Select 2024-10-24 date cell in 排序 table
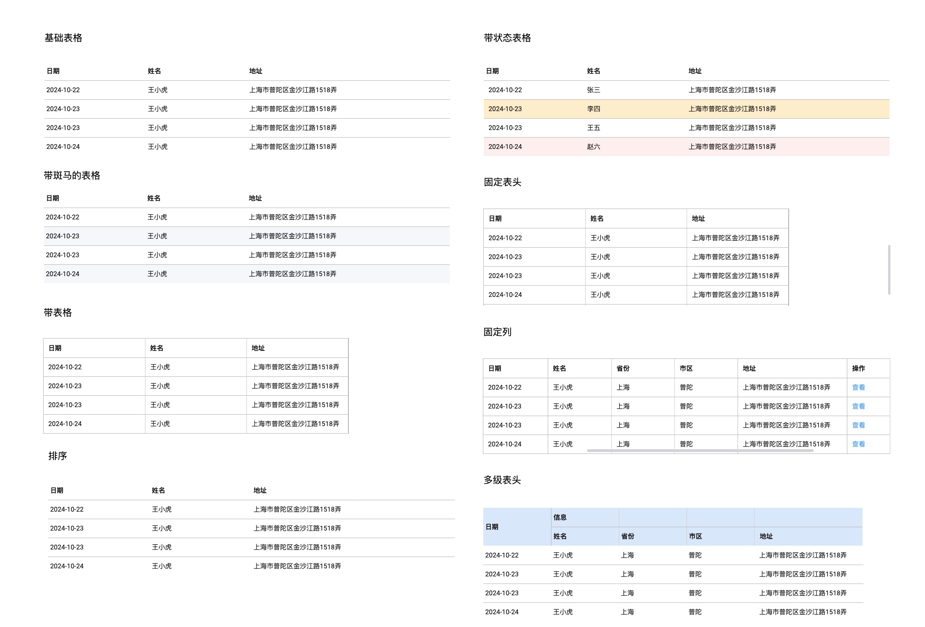The height and width of the screenshot is (627, 925). (x=67, y=566)
